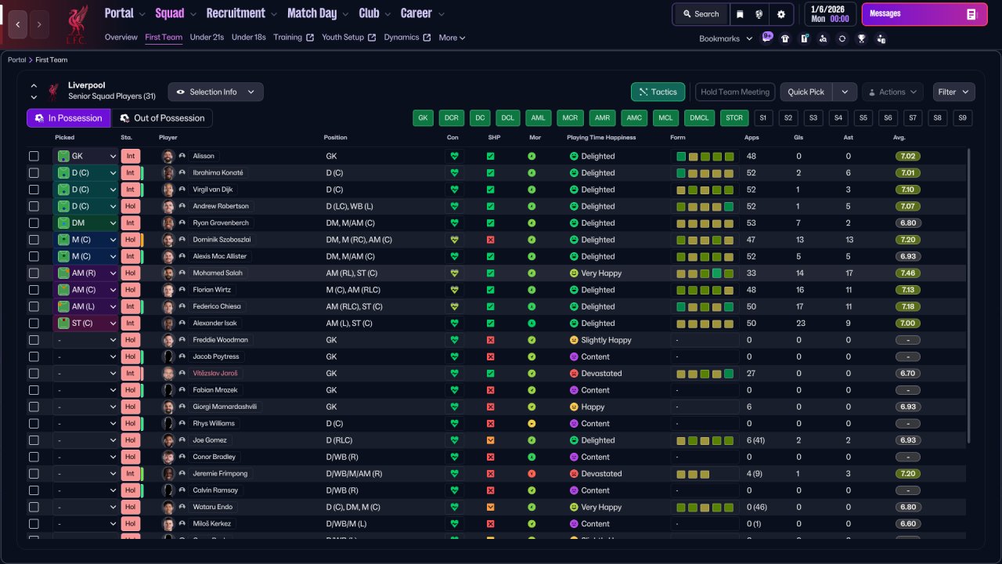Click the Quick Pick button
The height and width of the screenshot is (564, 1002).
[806, 92]
